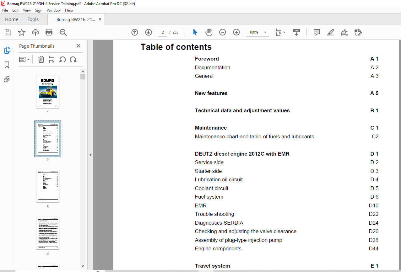
Task: Open the Sign document pen tool
Action: pyautogui.click(x=344, y=32)
